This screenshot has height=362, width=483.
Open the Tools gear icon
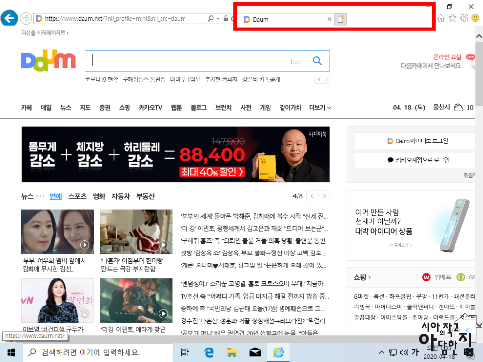click(x=464, y=18)
